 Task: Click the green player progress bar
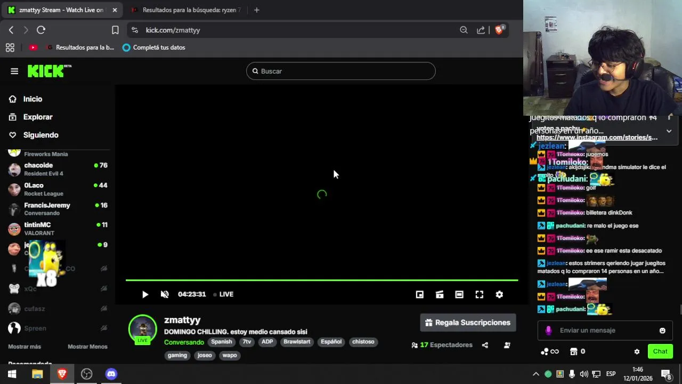click(322, 280)
